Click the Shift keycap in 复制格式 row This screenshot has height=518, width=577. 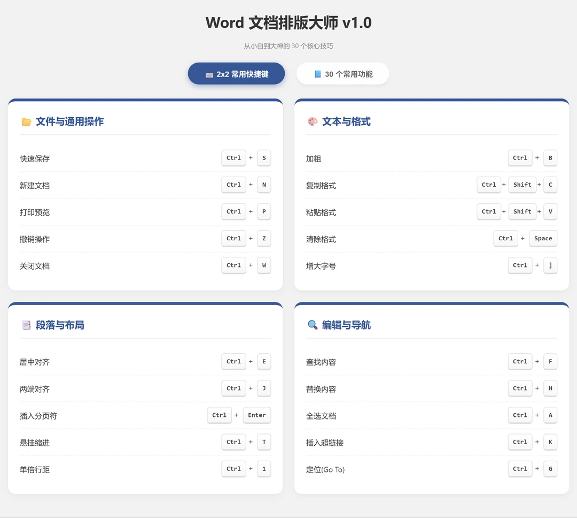[522, 185]
